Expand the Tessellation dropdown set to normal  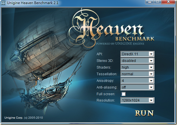[x=137, y=74]
